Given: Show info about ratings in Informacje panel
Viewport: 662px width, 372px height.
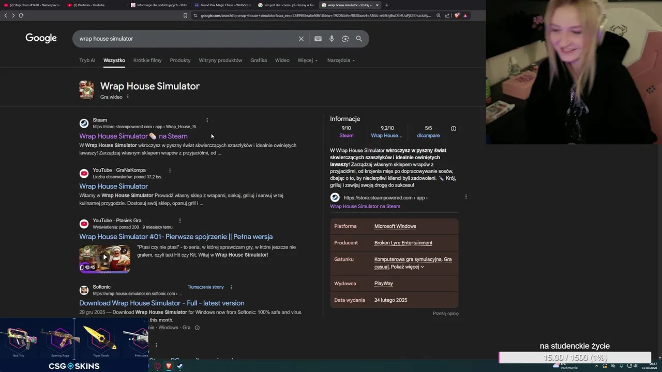Looking at the screenshot, I should (454, 129).
